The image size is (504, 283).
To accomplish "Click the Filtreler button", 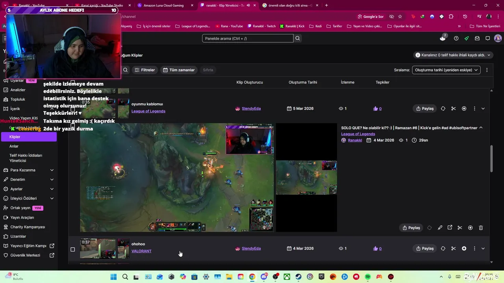I will (x=145, y=70).
